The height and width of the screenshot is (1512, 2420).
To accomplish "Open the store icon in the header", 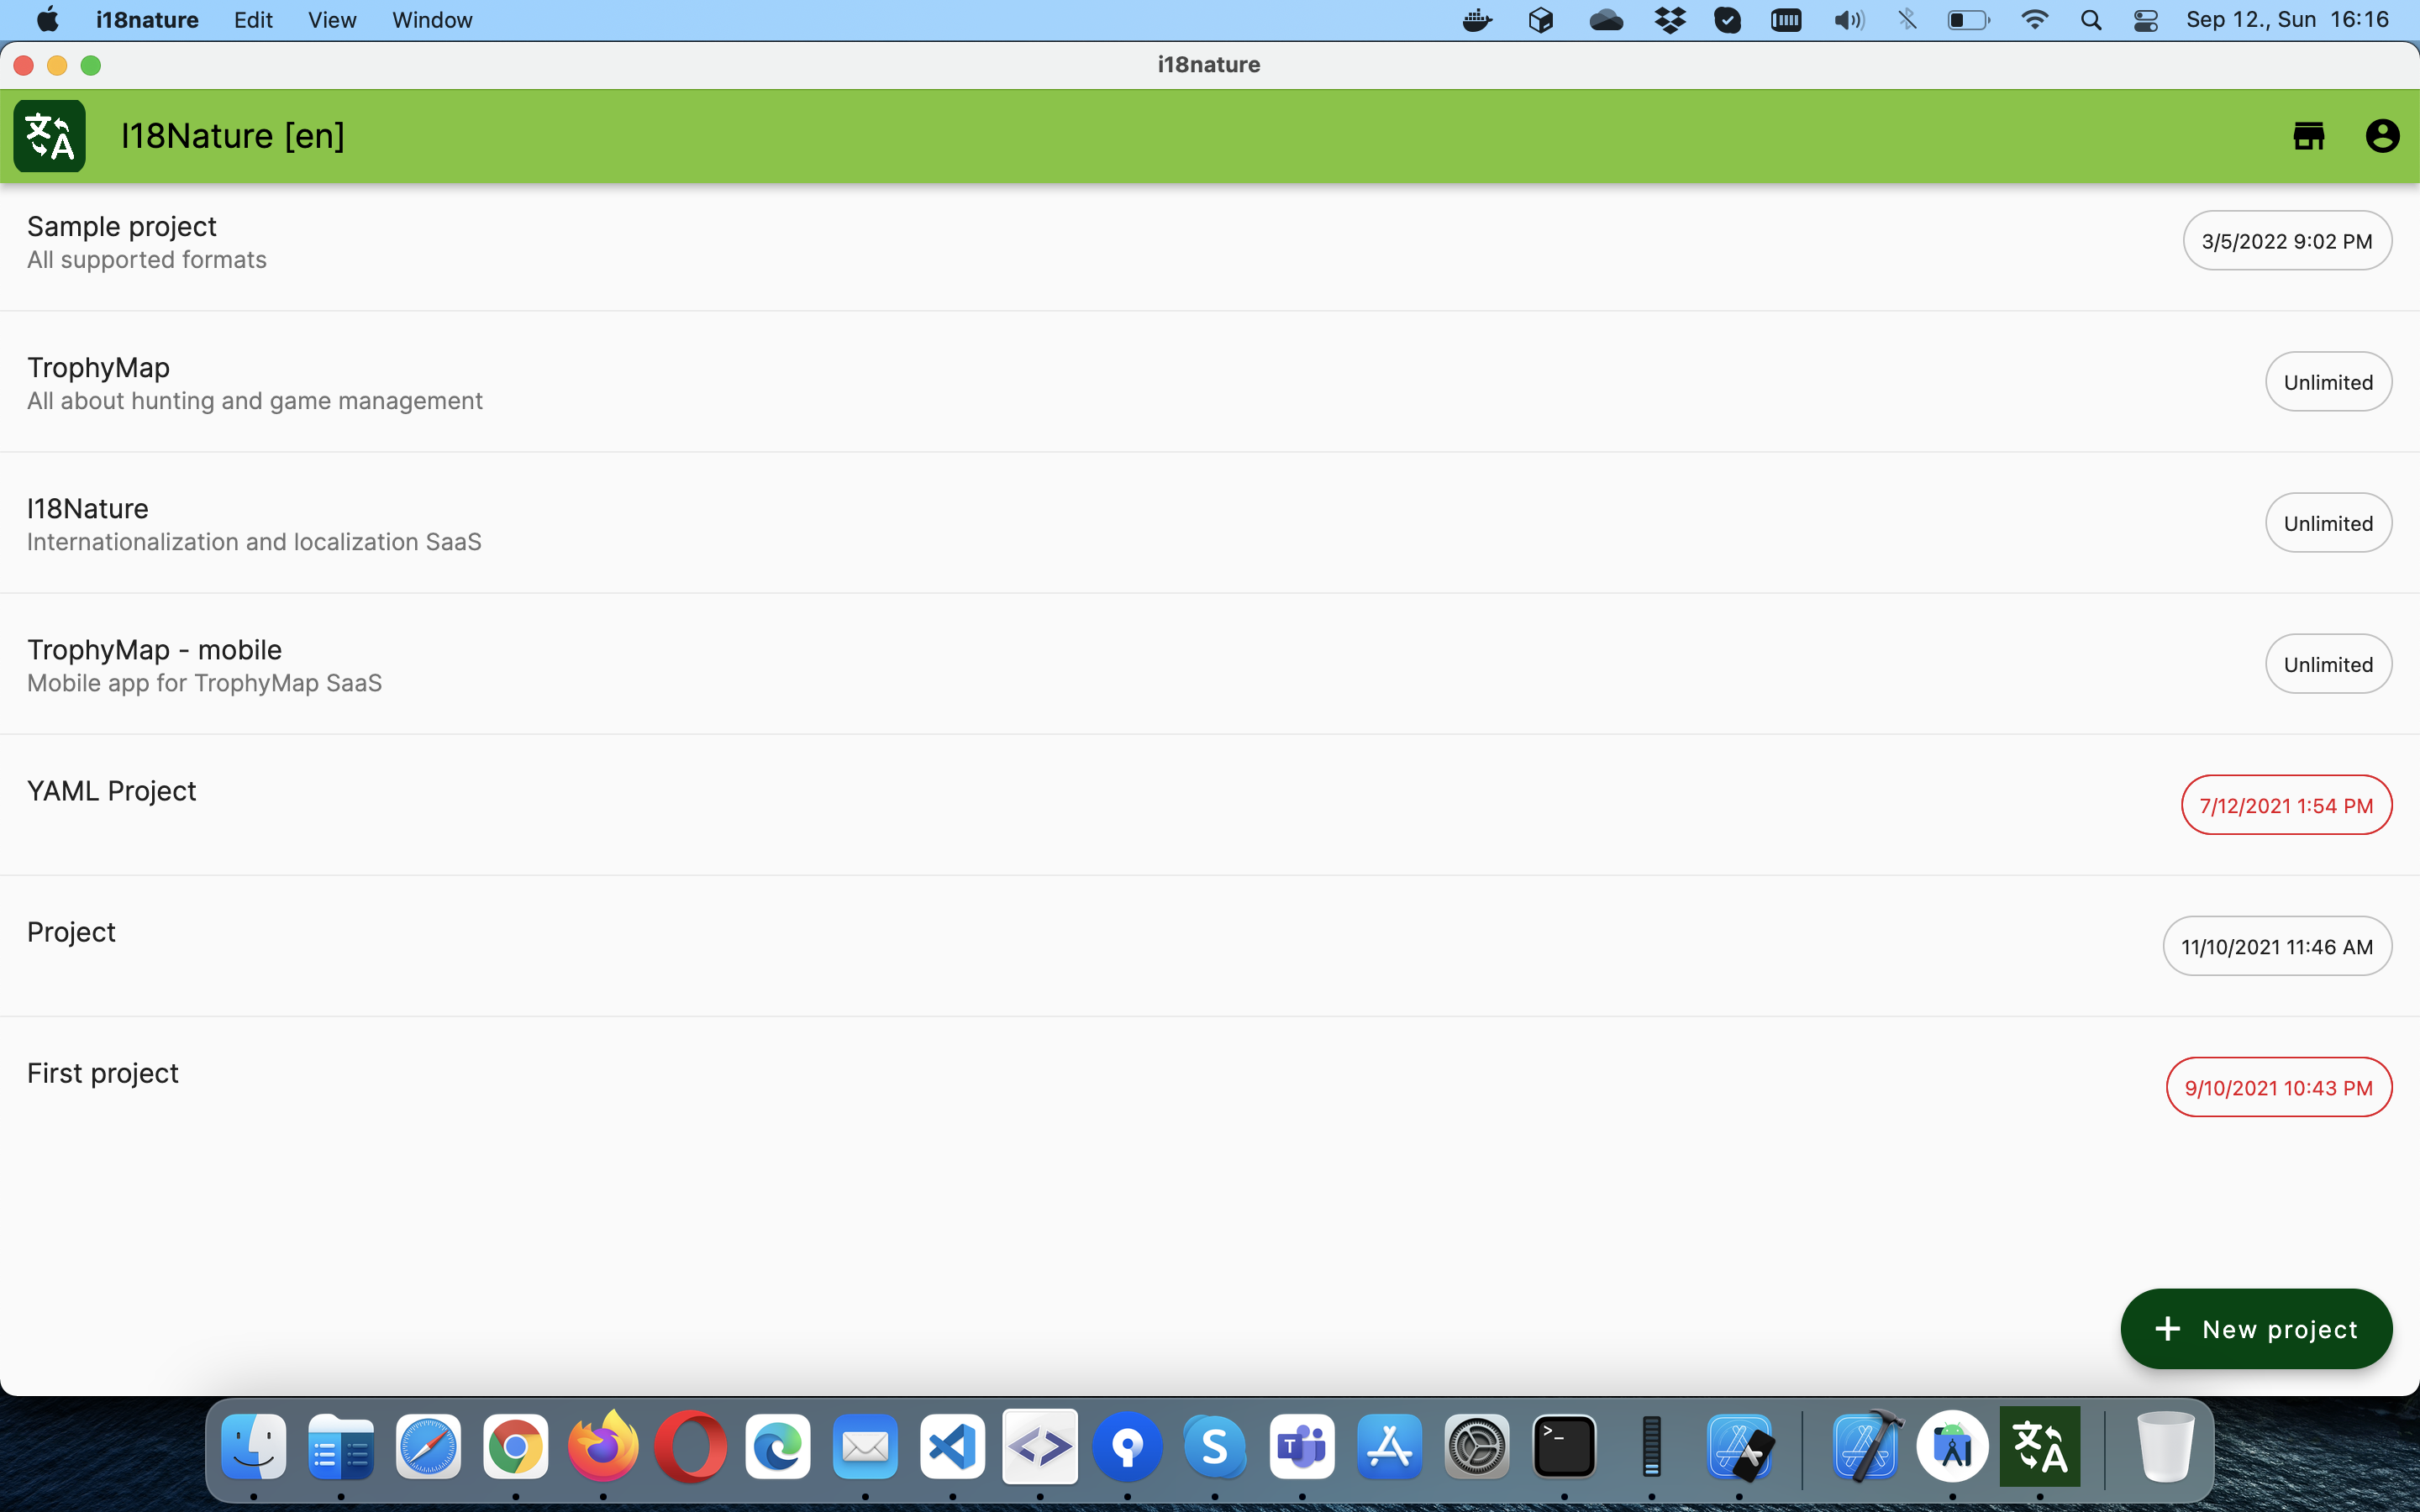I will 2308,136.
